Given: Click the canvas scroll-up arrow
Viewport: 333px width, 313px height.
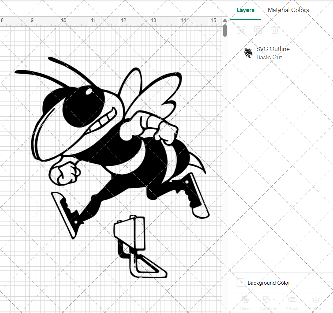Looking at the screenshot, I should coord(225,20).
